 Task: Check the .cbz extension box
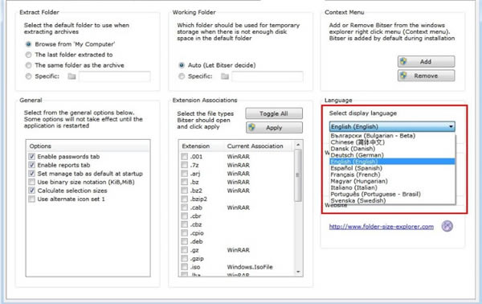(x=185, y=224)
